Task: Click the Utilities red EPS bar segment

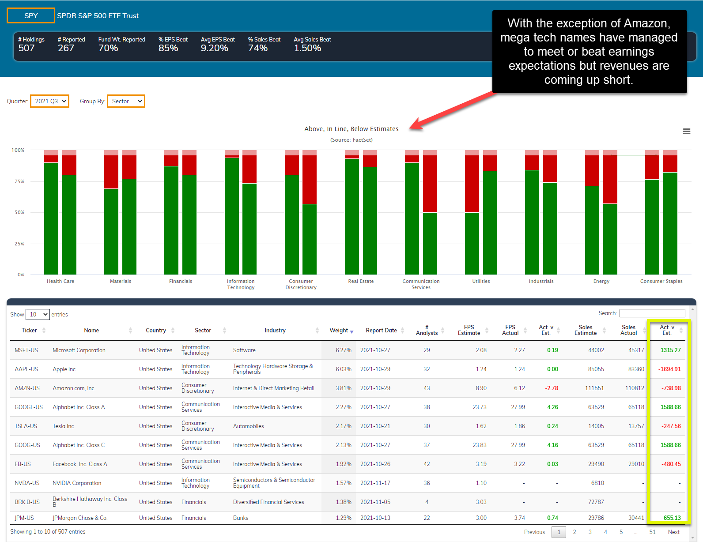Action: 472,184
